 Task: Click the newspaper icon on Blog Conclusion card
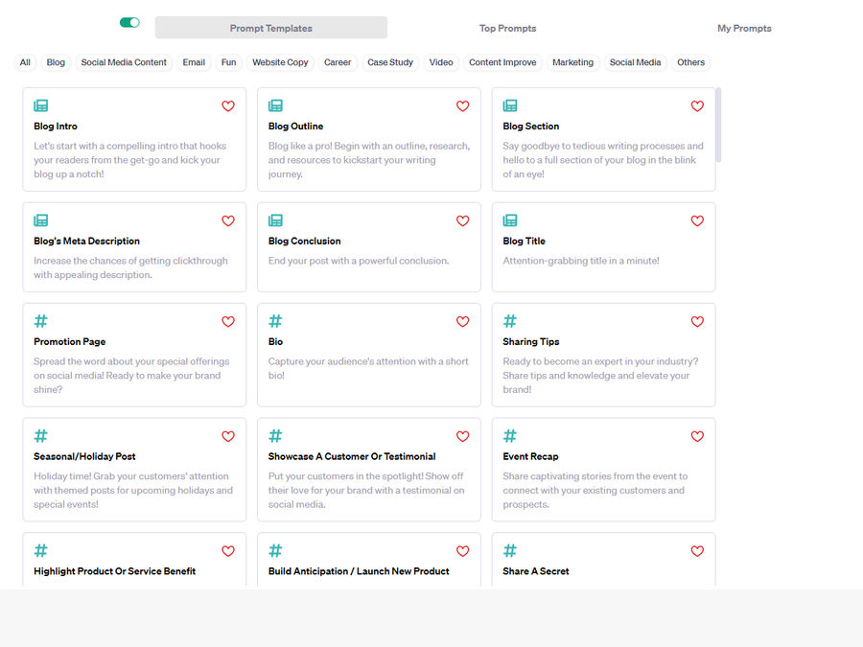(x=275, y=221)
